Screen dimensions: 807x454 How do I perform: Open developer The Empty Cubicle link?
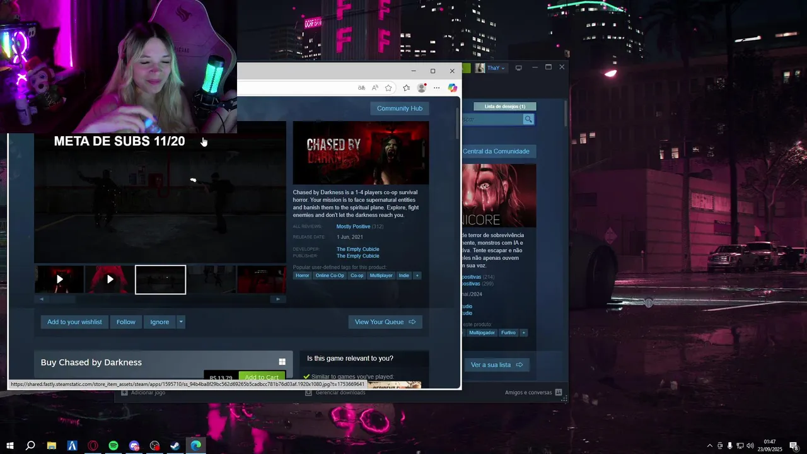357,249
